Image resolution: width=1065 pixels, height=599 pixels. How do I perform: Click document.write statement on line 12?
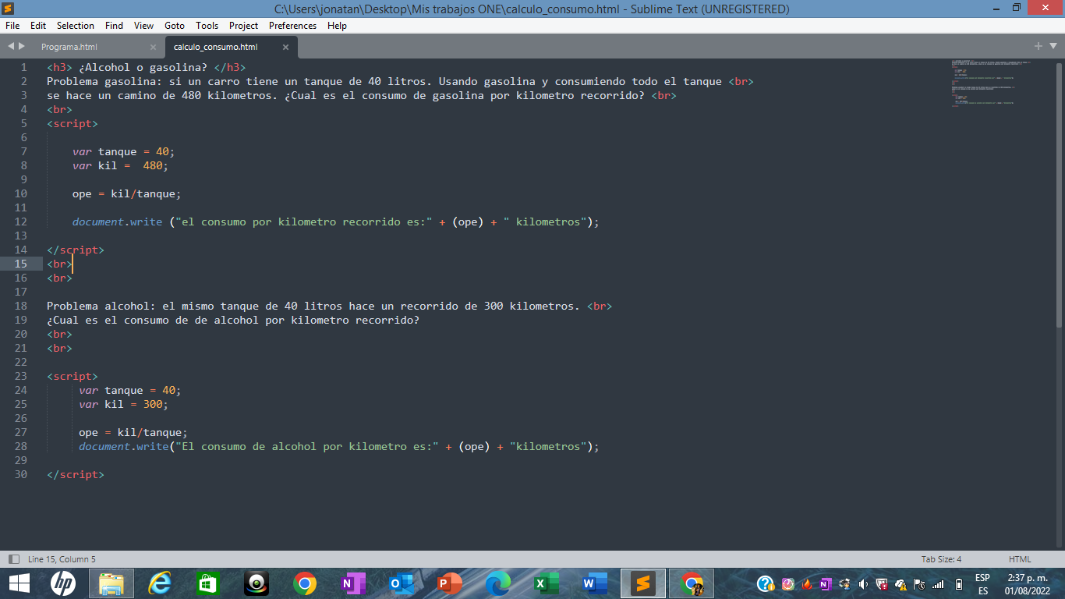(x=336, y=222)
